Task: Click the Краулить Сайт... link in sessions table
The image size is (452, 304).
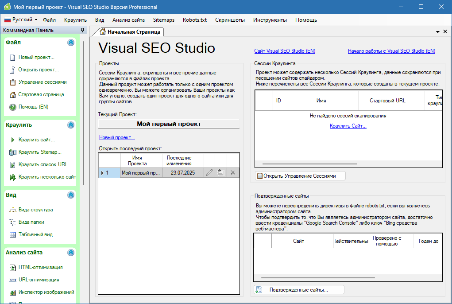Action: [x=348, y=126]
